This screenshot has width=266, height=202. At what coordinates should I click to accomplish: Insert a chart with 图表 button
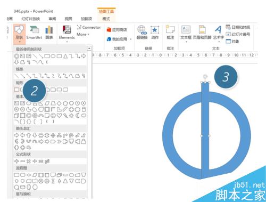(49, 33)
